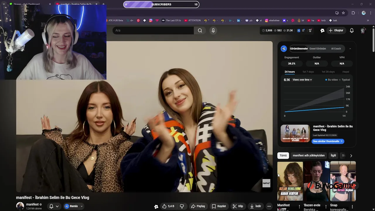Open the The Last Of Us bookmark

[171, 21]
